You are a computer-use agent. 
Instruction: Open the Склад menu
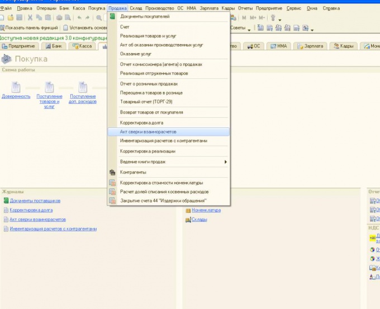click(136, 8)
